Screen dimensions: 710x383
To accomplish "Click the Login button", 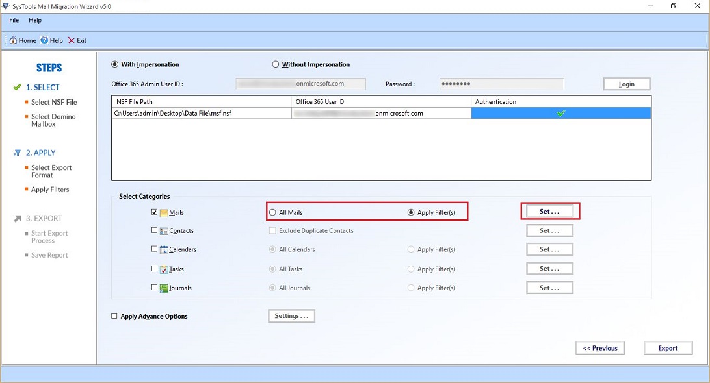I will point(627,84).
